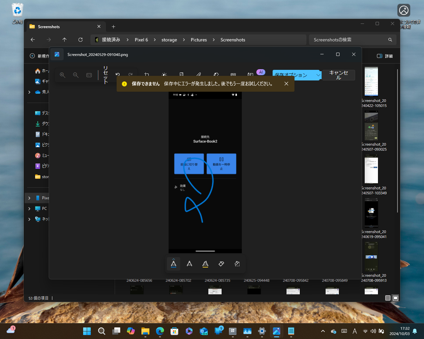Viewport: 424px width, 339px height.
Task: Add a new File Explorer tab
Action: click(114, 27)
